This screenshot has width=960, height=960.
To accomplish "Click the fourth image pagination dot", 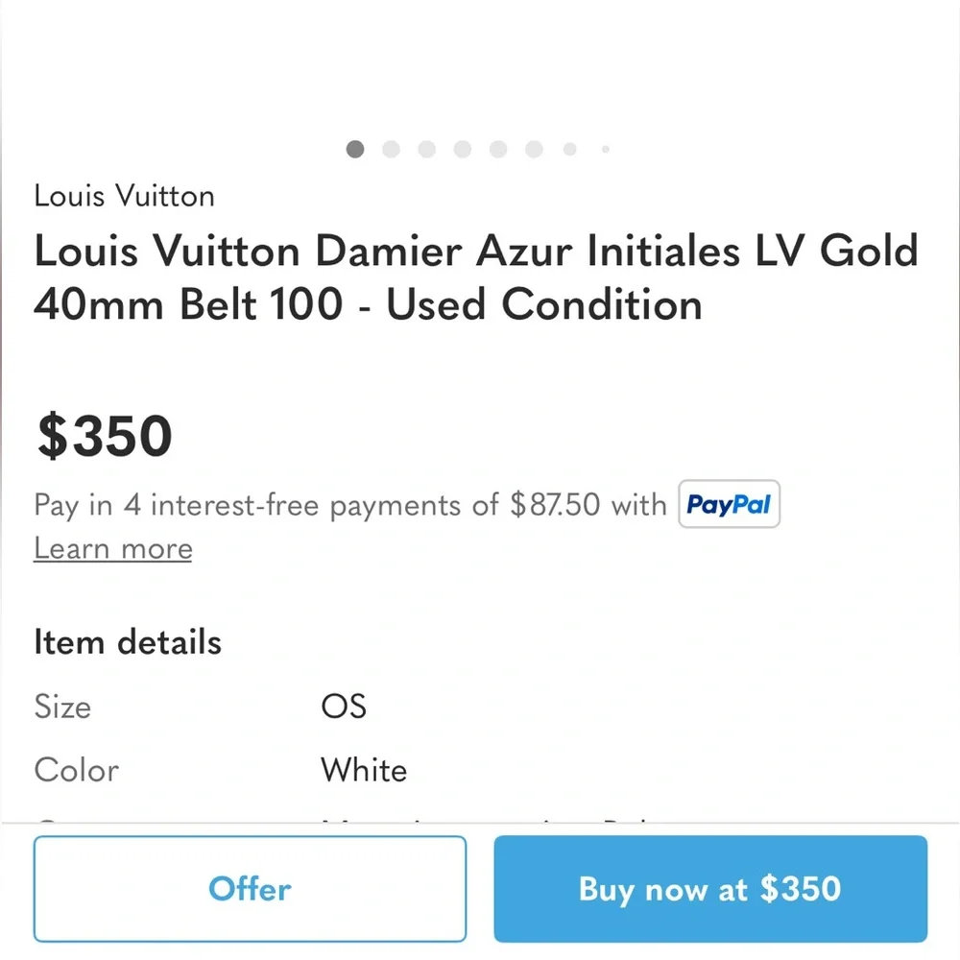I will (462, 149).
